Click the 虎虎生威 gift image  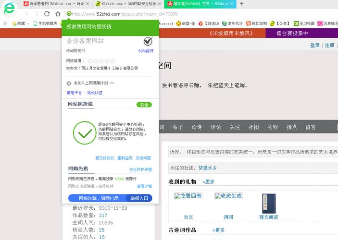pyautogui.click(x=228, y=196)
